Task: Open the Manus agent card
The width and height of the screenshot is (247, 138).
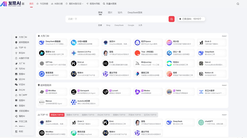Action: click(52, 102)
